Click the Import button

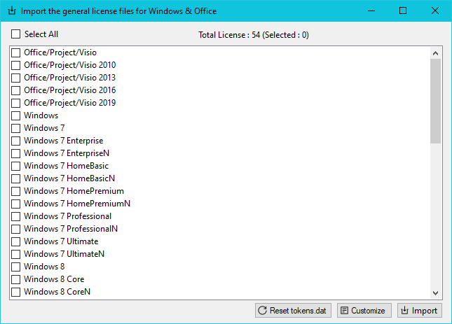pos(420,311)
